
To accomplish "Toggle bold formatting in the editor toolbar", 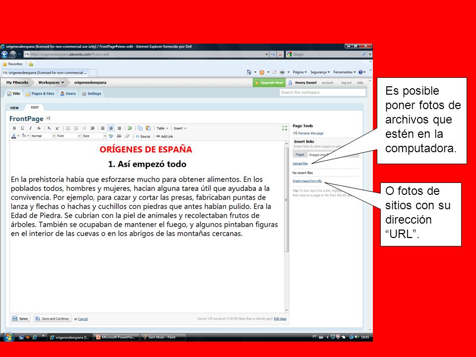I will (14, 128).
